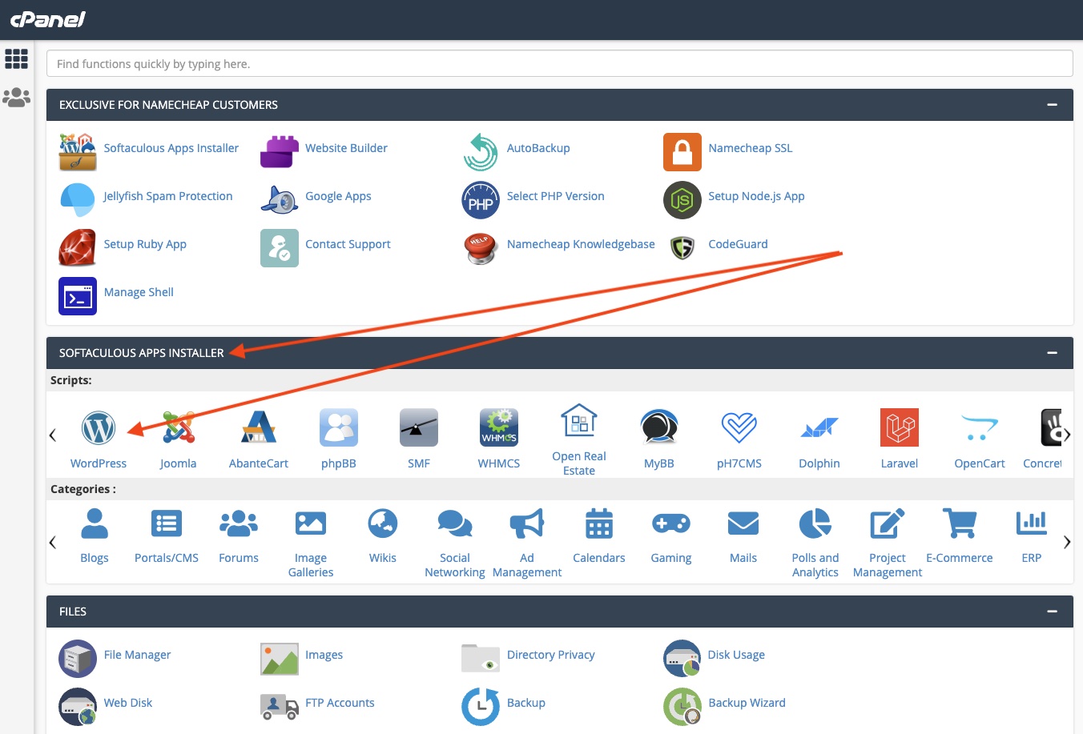Select the WHMCS script icon
Viewport: 1083px width, 734px height.
click(499, 427)
